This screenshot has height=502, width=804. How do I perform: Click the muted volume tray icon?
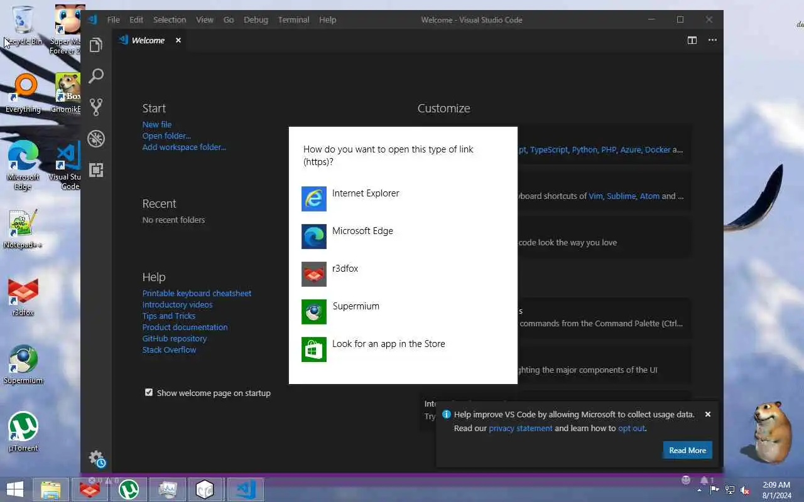pyautogui.click(x=745, y=490)
